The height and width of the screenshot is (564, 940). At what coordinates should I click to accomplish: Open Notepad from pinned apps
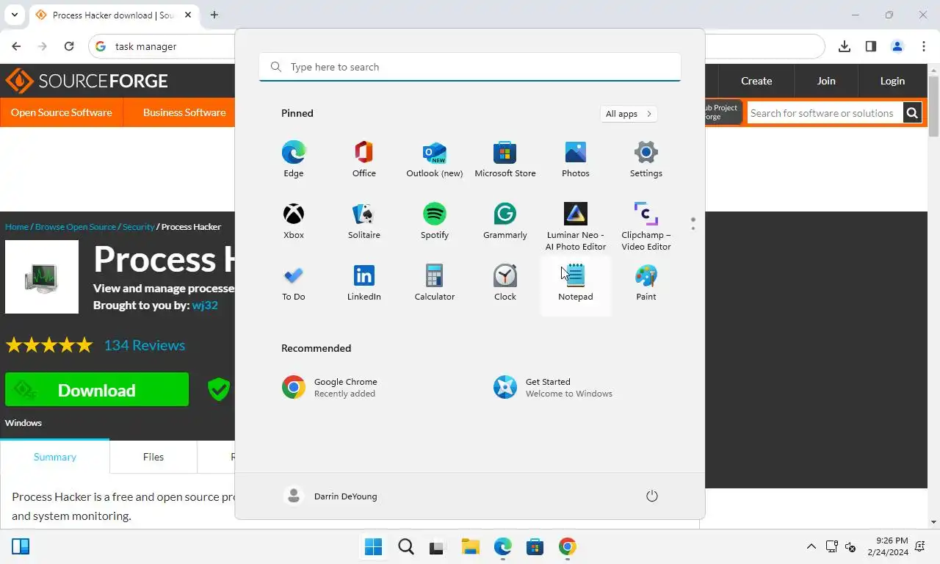point(576,285)
